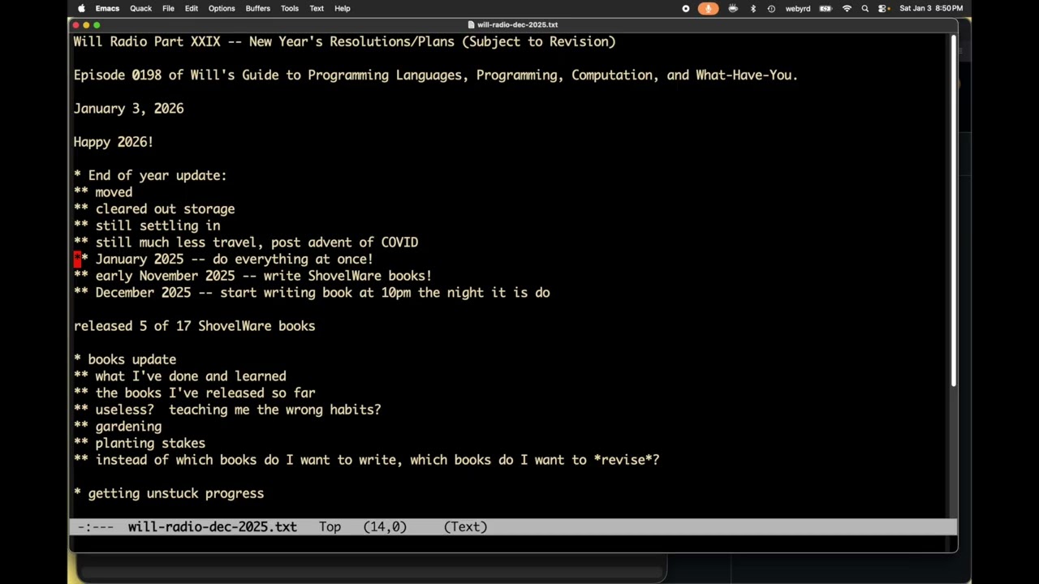The image size is (1039, 584).
Task: Open Time Machine menu bar icon
Action: [x=771, y=8]
